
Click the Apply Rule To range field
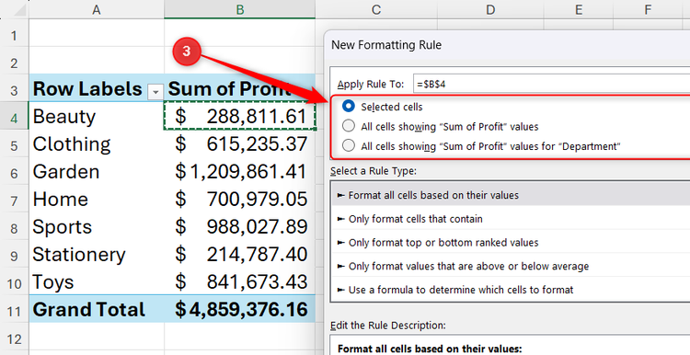[551, 84]
